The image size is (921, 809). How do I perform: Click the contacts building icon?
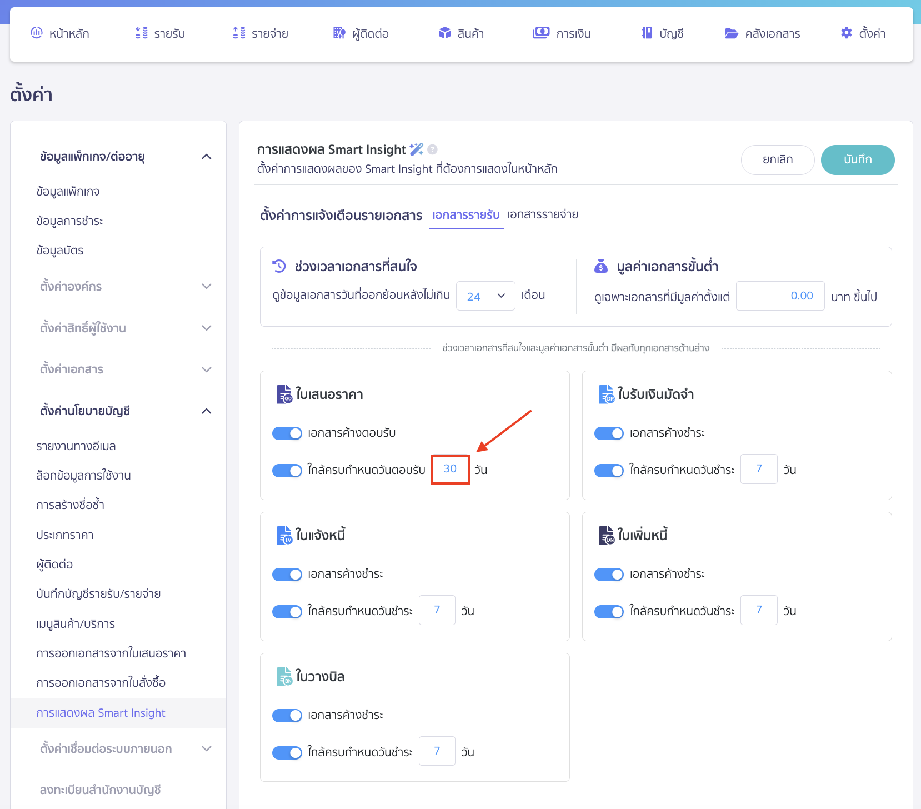pyautogui.click(x=339, y=33)
